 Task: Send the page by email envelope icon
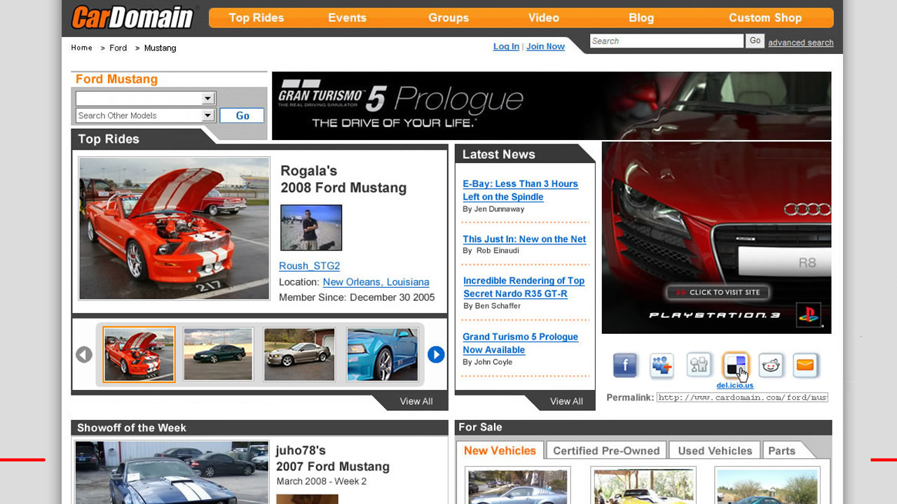point(805,365)
